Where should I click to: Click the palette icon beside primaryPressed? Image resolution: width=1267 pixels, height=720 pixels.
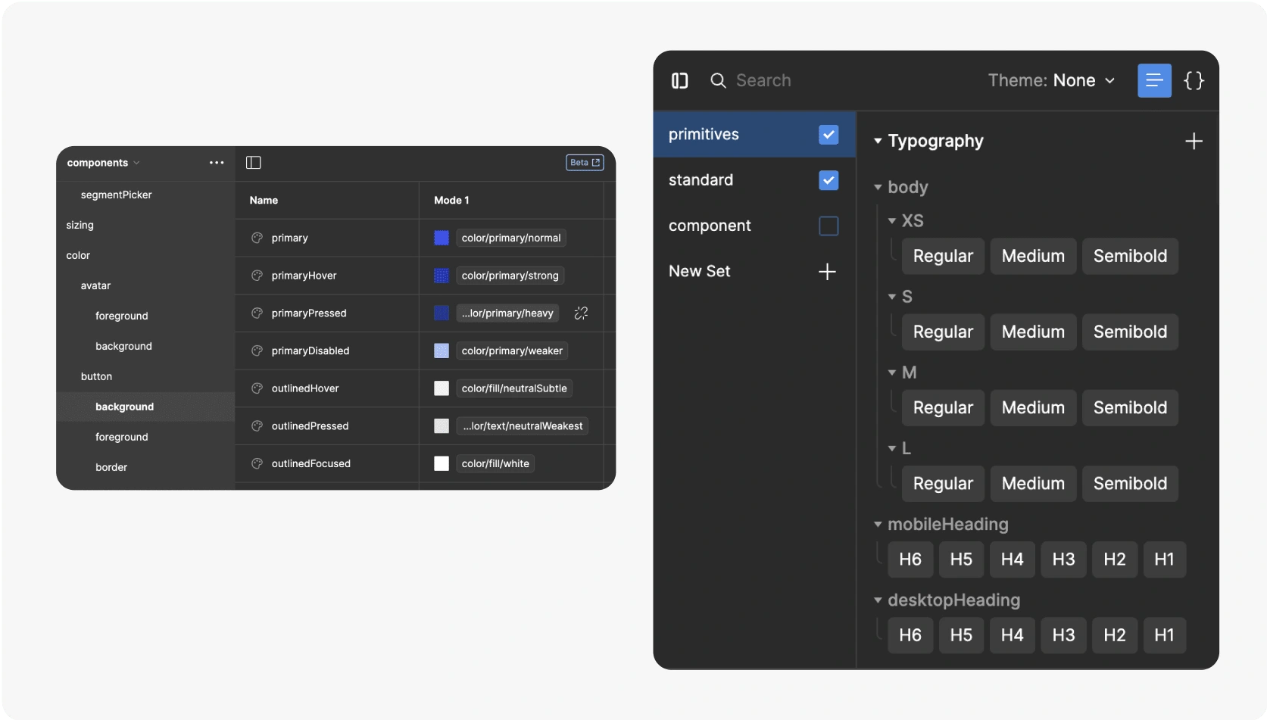click(x=257, y=313)
